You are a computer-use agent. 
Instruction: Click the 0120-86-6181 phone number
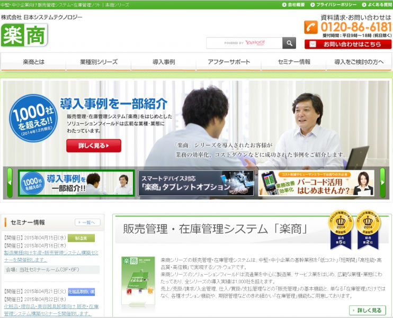356,27
